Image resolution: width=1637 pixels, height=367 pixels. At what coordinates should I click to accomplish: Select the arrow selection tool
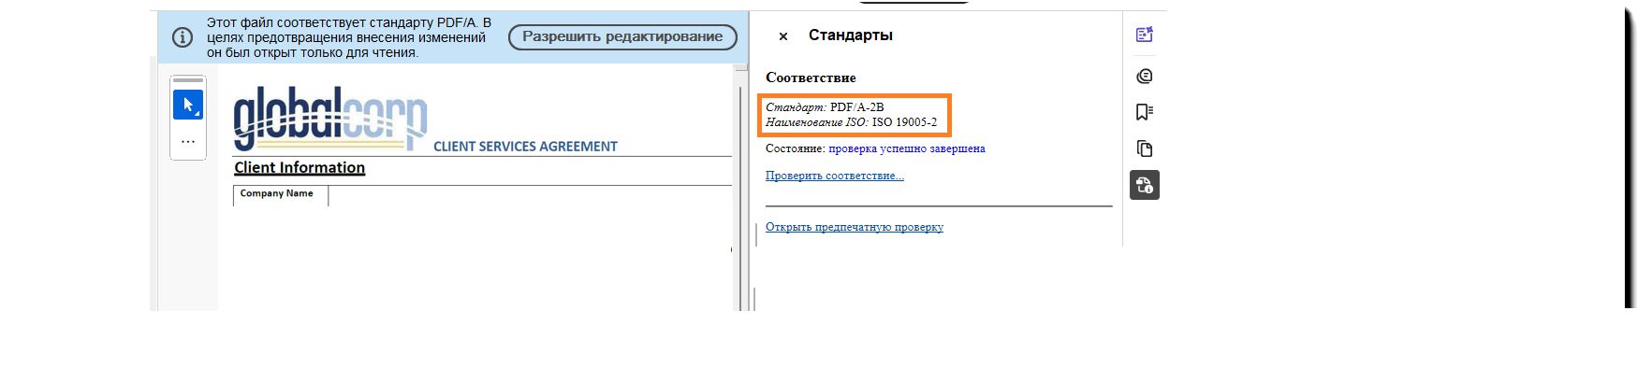coord(188,105)
